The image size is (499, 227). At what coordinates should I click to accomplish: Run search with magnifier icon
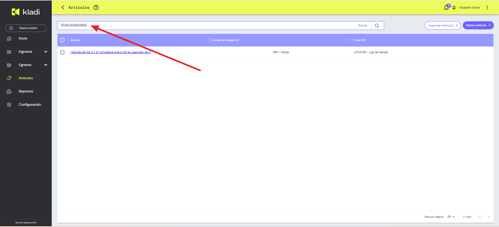(x=377, y=26)
